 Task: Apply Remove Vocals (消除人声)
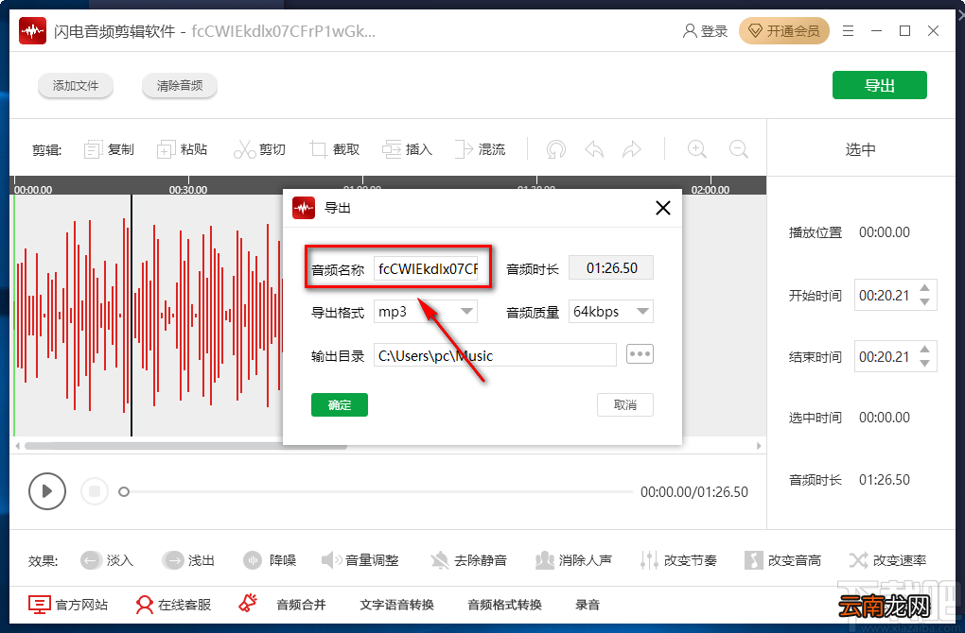(x=573, y=560)
